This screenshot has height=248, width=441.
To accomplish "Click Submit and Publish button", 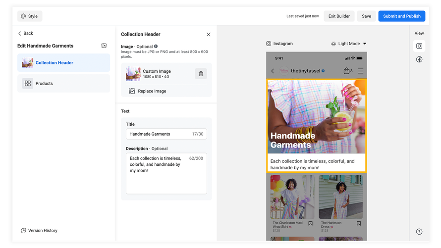I will tap(401, 16).
